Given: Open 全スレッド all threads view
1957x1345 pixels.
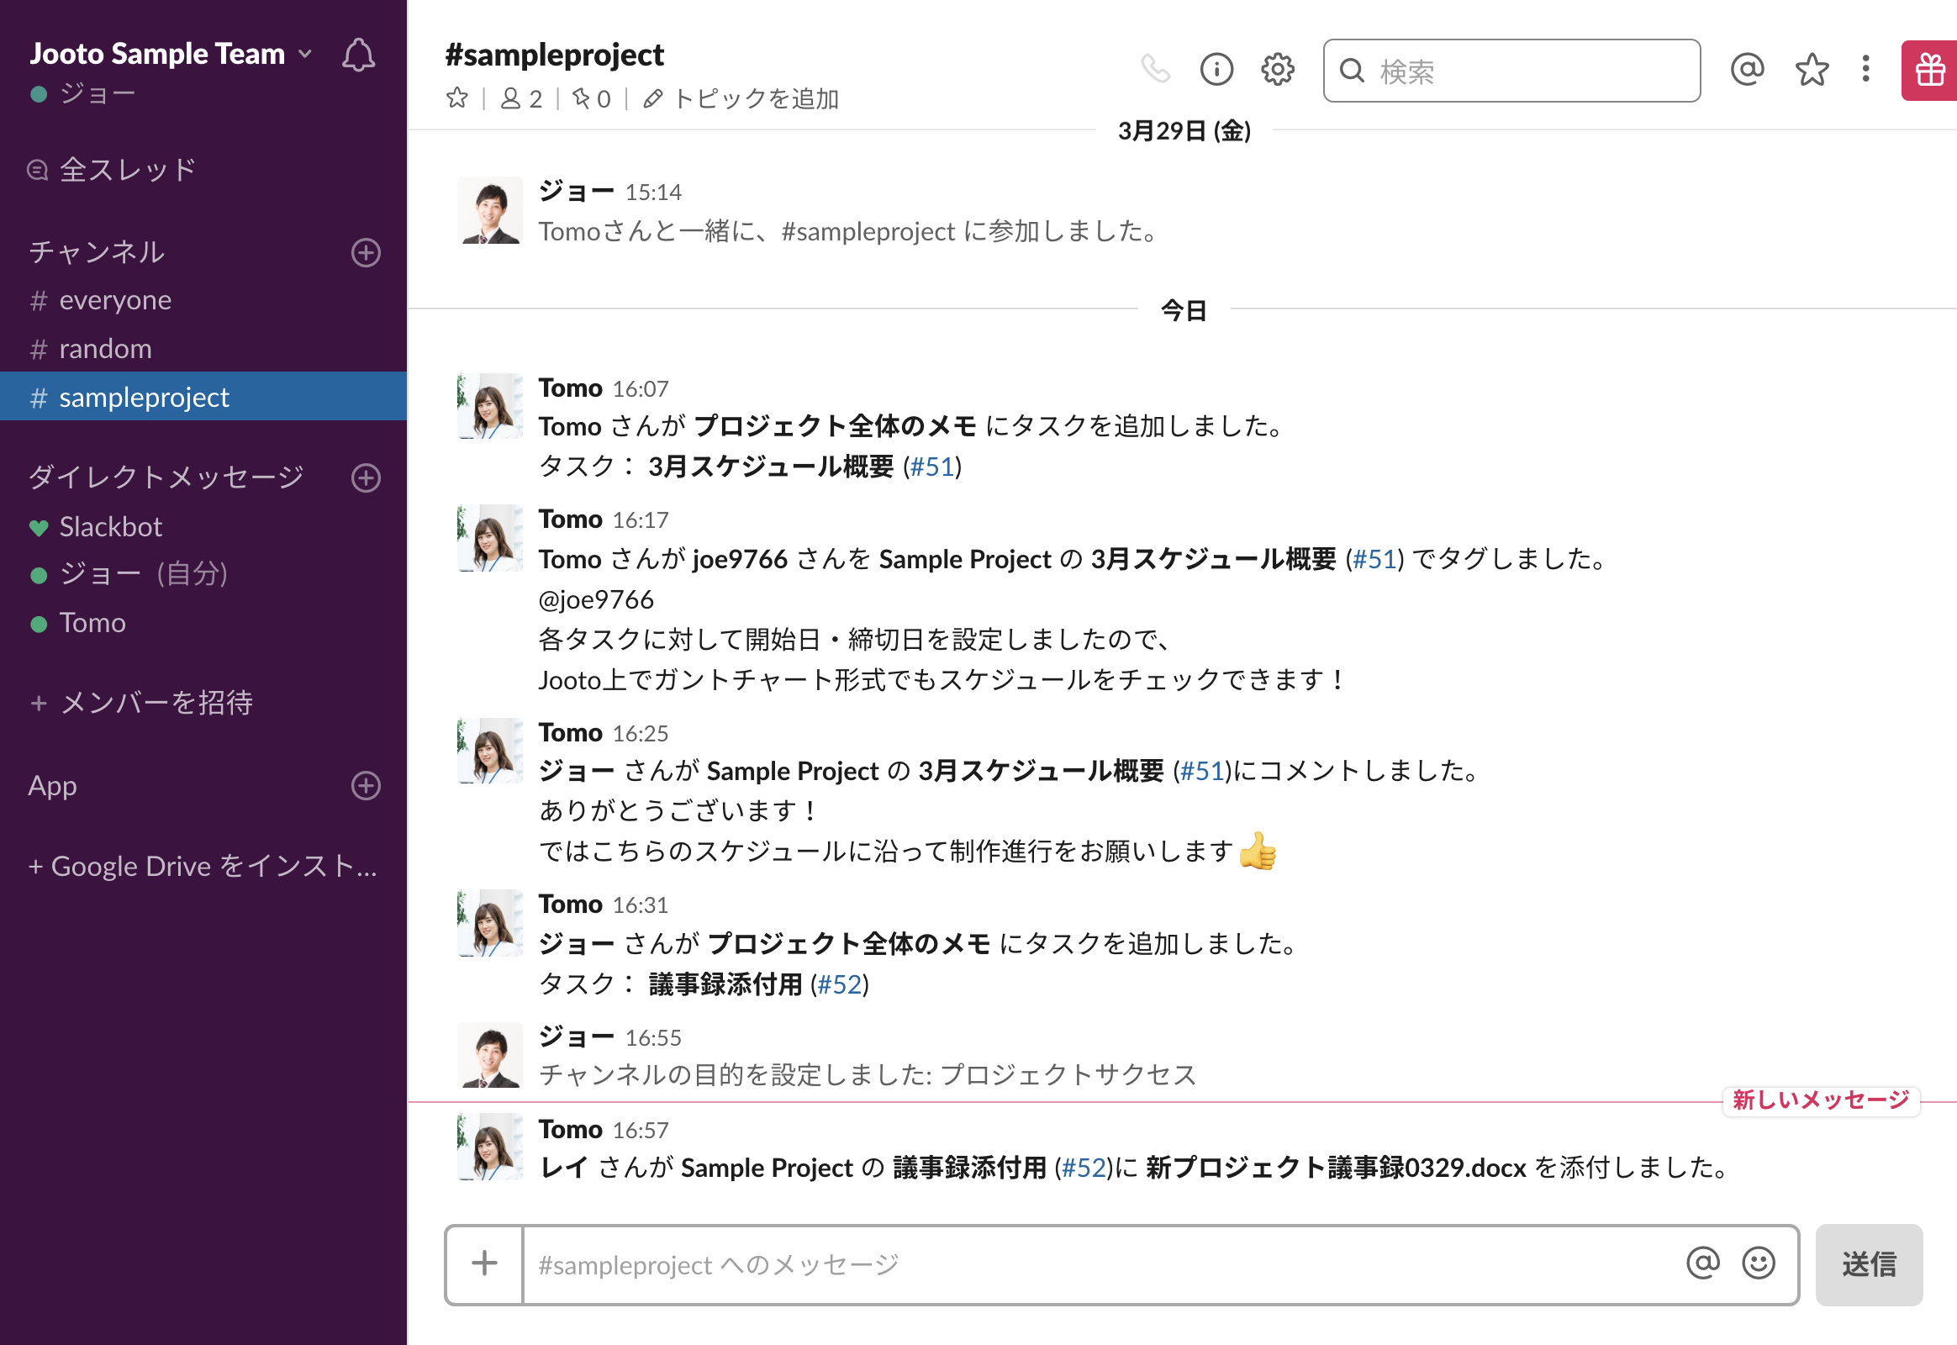Looking at the screenshot, I should pos(112,170).
